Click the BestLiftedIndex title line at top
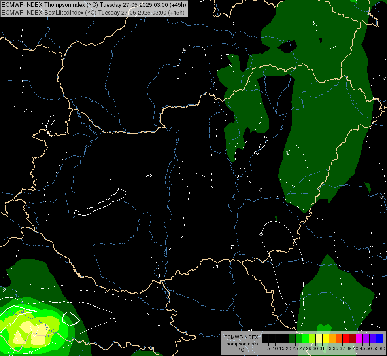This screenshot has height=356, width=387. point(93,12)
